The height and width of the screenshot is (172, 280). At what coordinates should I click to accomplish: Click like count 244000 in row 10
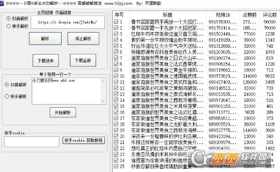point(250,76)
